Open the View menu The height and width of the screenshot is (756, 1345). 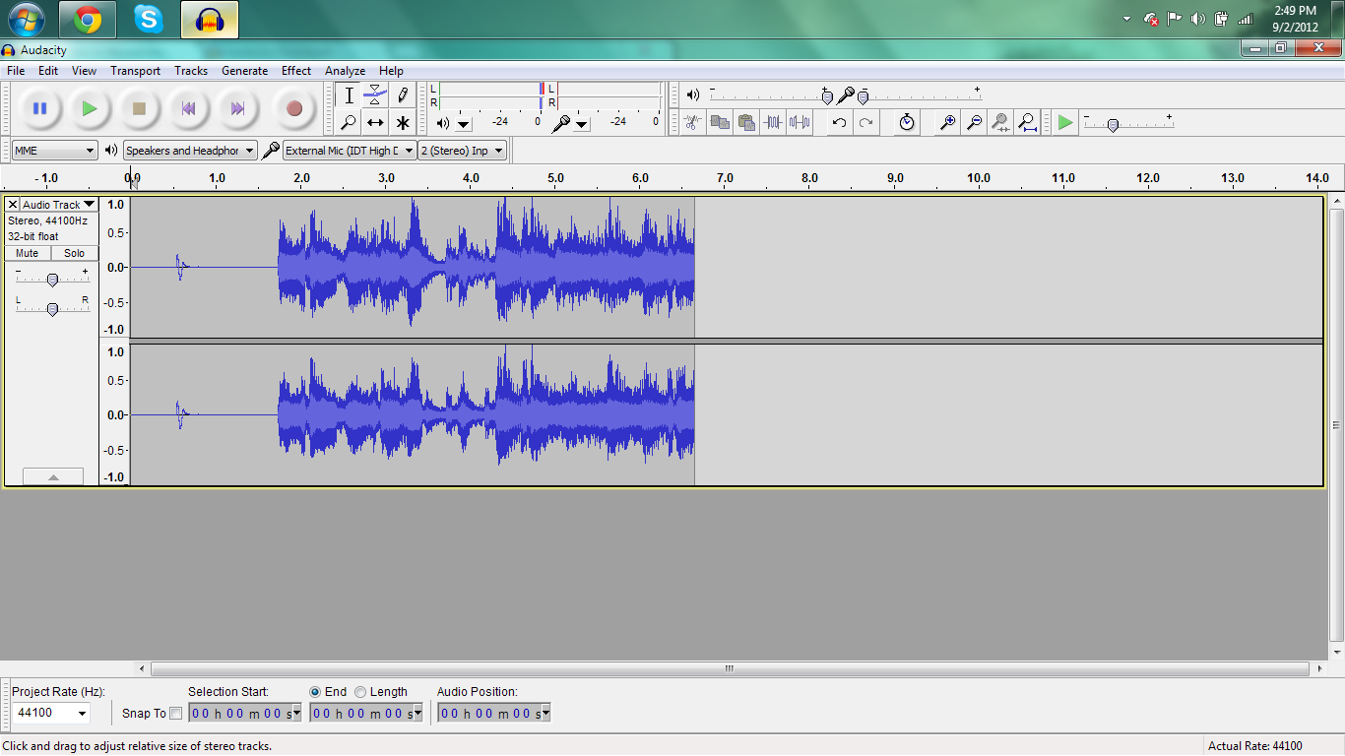coord(85,71)
